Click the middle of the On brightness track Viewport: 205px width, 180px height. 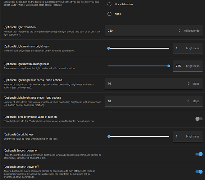[138, 136]
